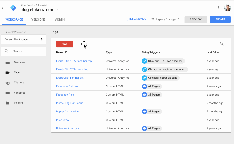234x144 pixels.
Task: Click '9 months ago' in Picreel row
Action: pos(215,103)
